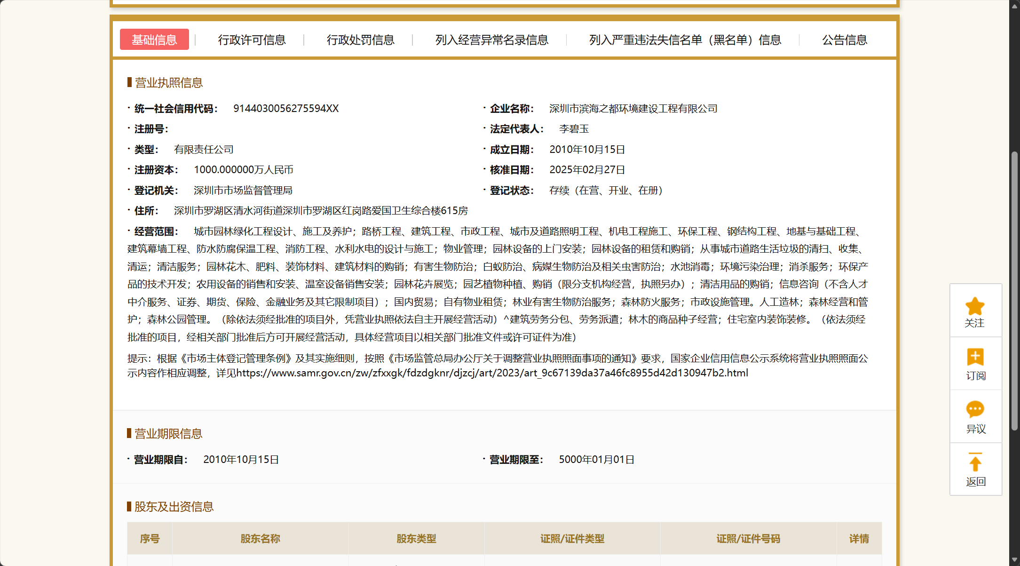
Task: Switch to the 行政许可信息 tab
Action: coord(252,40)
